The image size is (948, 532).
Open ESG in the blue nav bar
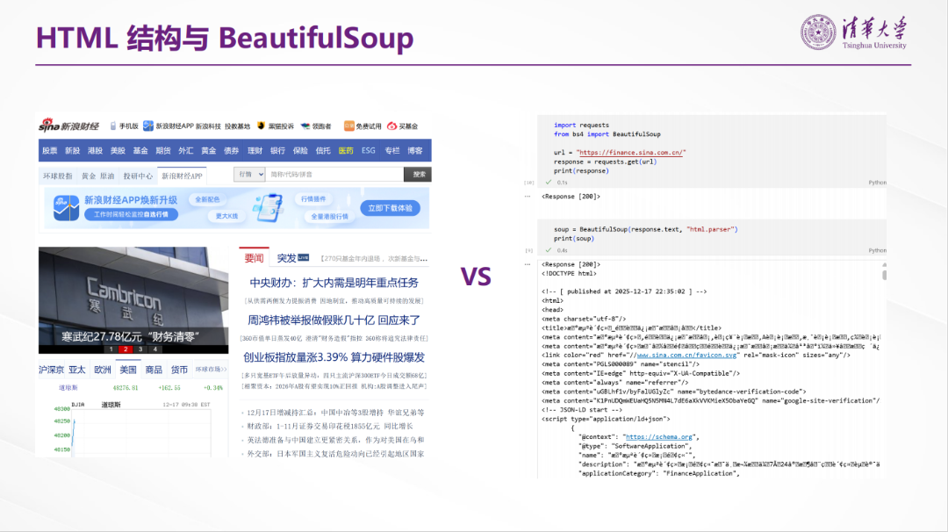368,150
